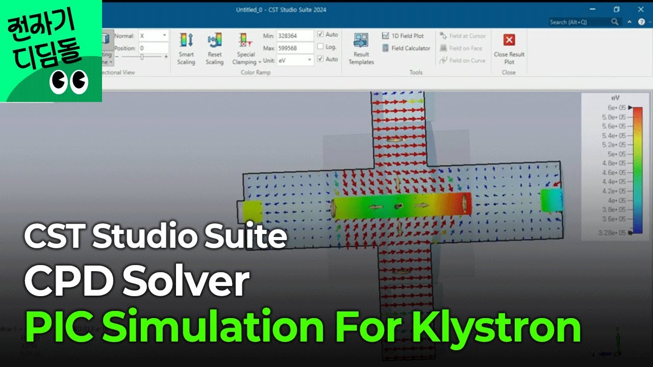Select the Field at Cursor tool
This screenshot has width=653, height=367.
click(x=462, y=36)
